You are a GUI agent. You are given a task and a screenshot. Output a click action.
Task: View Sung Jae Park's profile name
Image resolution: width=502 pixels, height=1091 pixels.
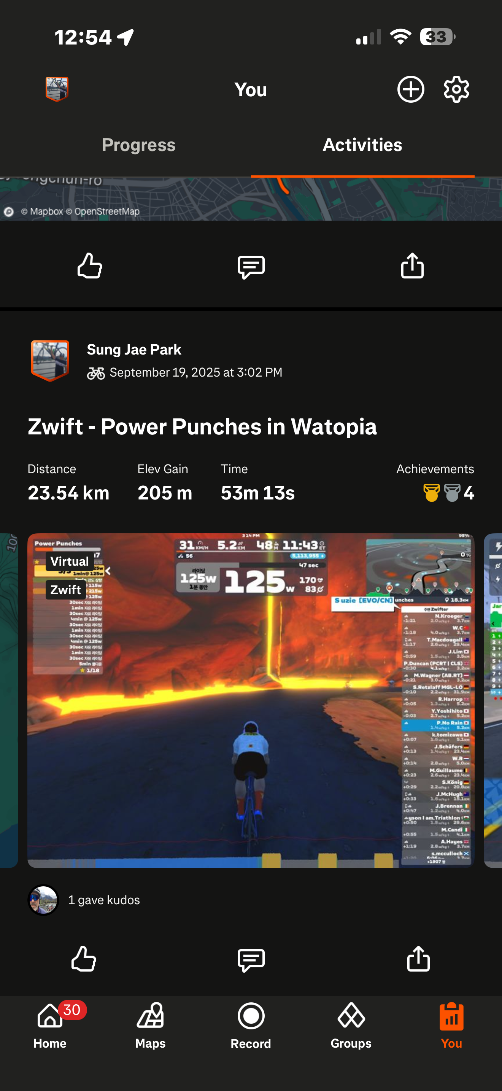click(134, 350)
